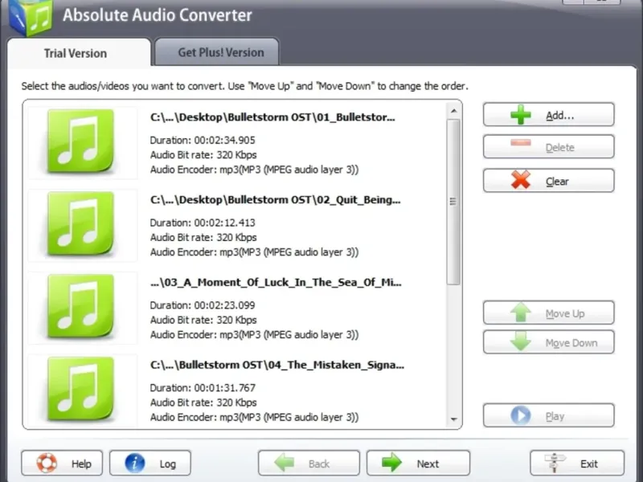
Task: Click the Exit text label
Action: click(x=589, y=464)
